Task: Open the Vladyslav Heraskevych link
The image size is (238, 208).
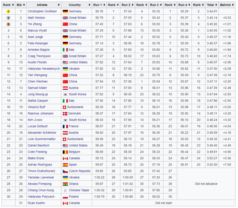Action: 44,69
